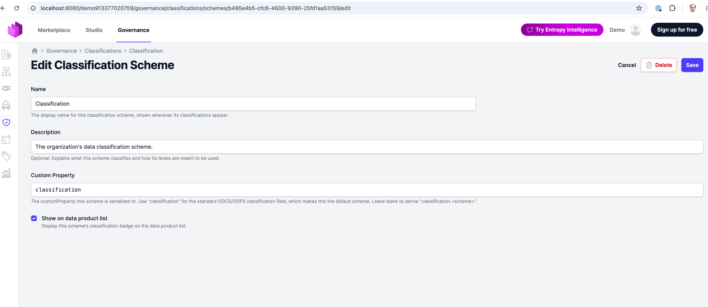The image size is (708, 307).
Task: Go to Classifications breadcrumb link
Action: point(103,51)
